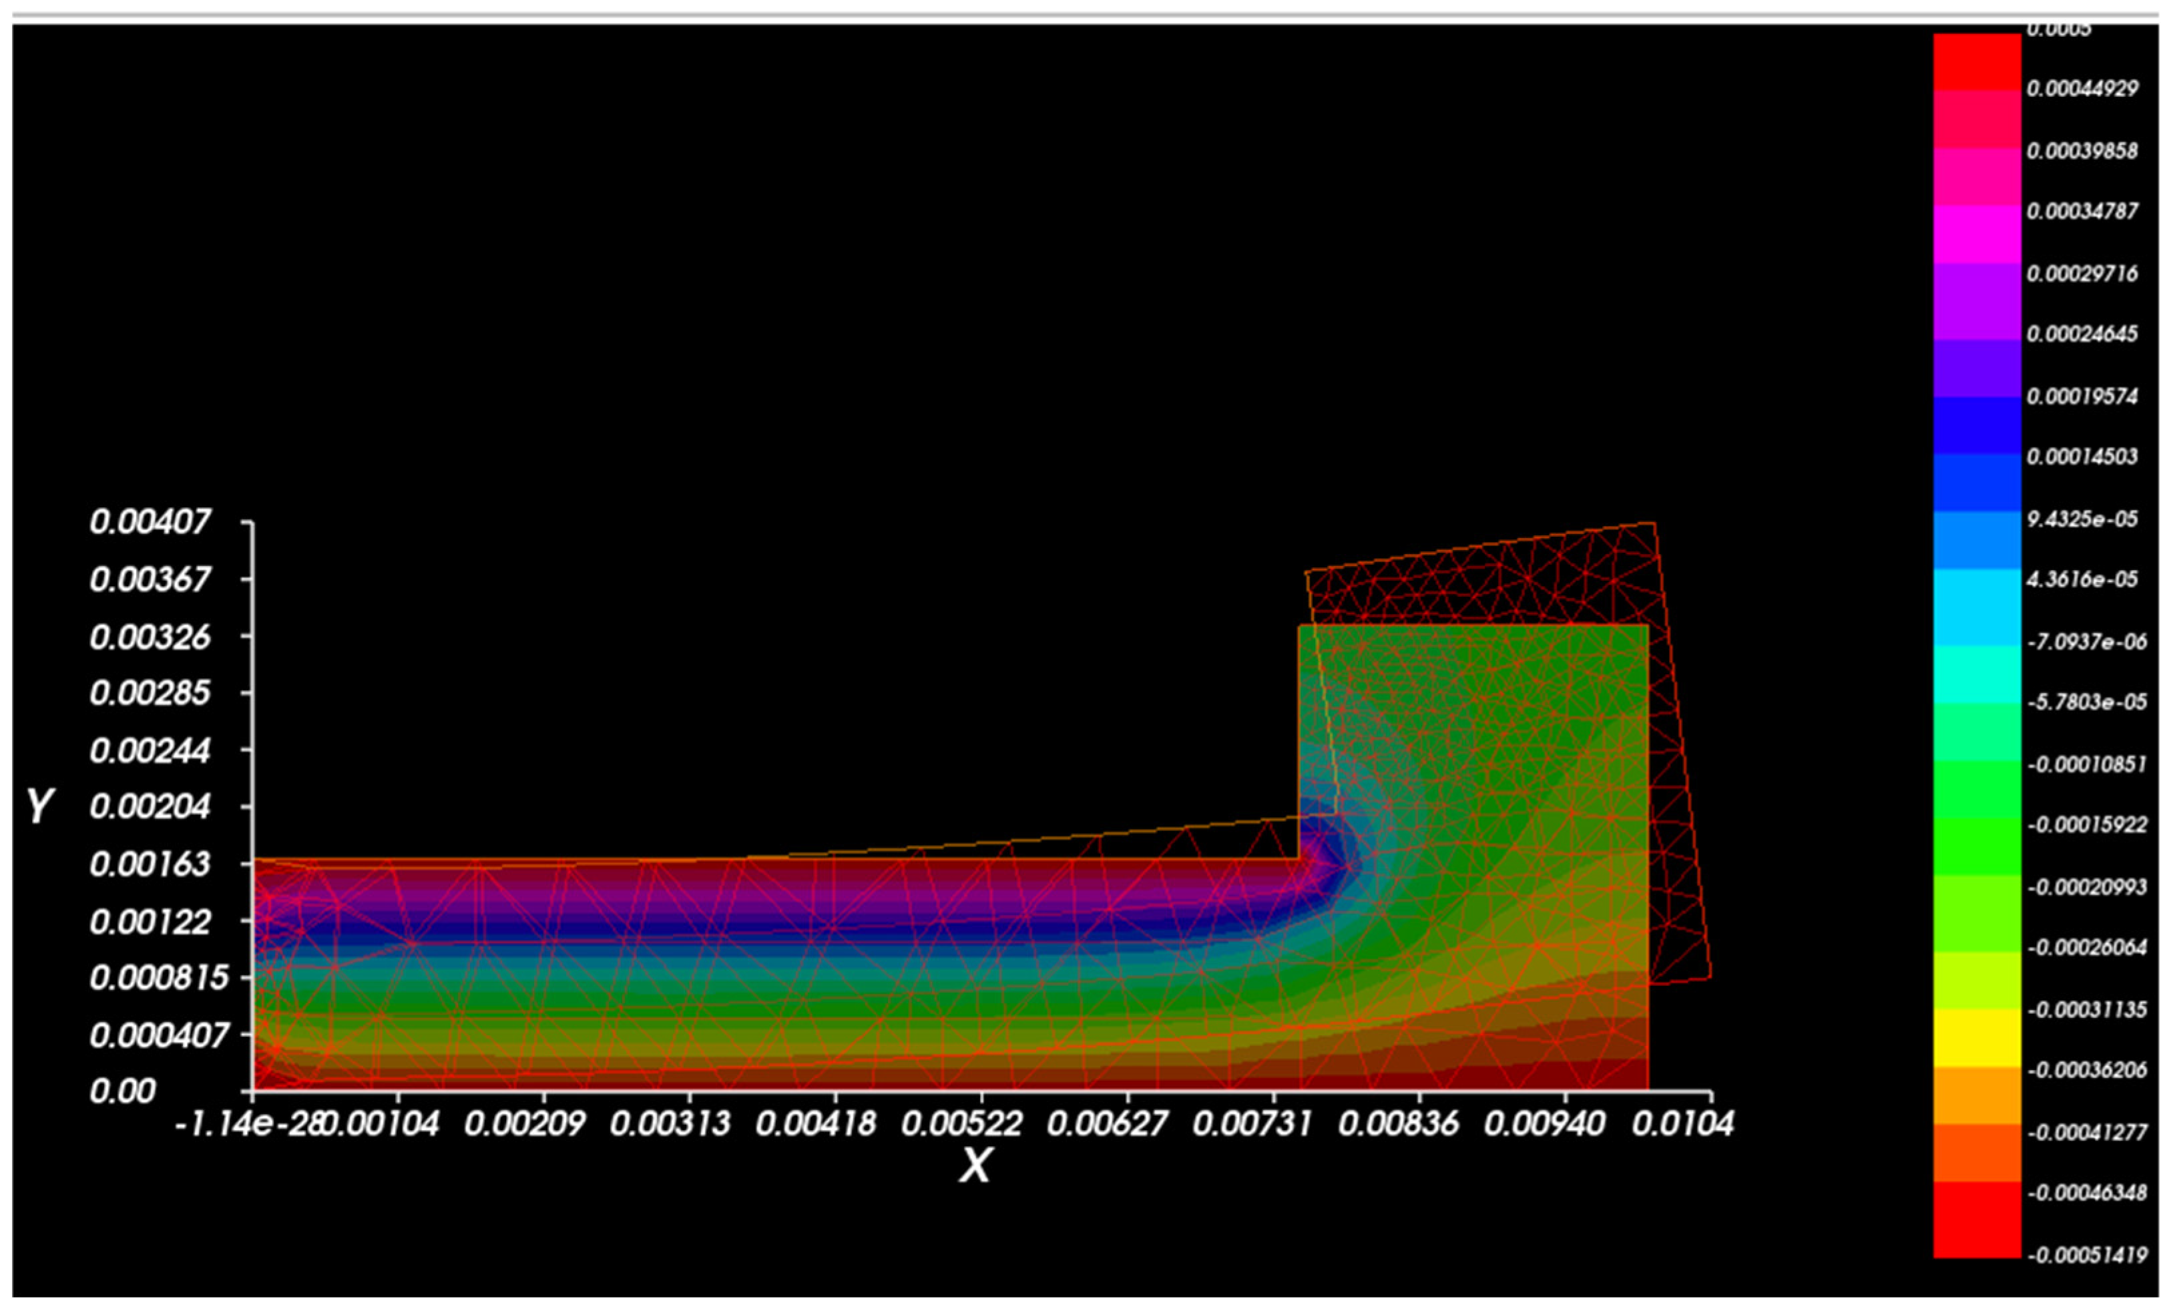This screenshot has height=1311, width=2169.
Task: Click X-axis tick label 0.0104
Action: pyautogui.click(x=1683, y=1123)
